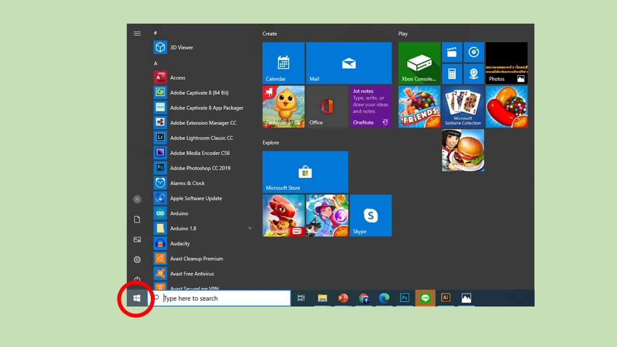Image resolution: width=617 pixels, height=347 pixels.
Task: Open the Movies & TV small tile
Action: (x=452, y=52)
